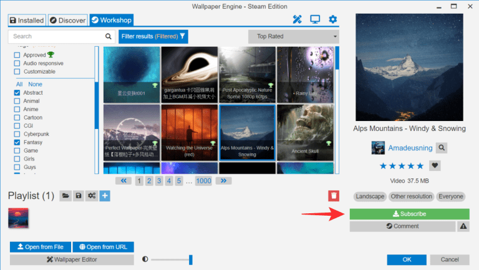Select Post Apocalyptic Nature Scene thumbnail
Screen dimensions: 479x270
pyautogui.click(x=247, y=75)
